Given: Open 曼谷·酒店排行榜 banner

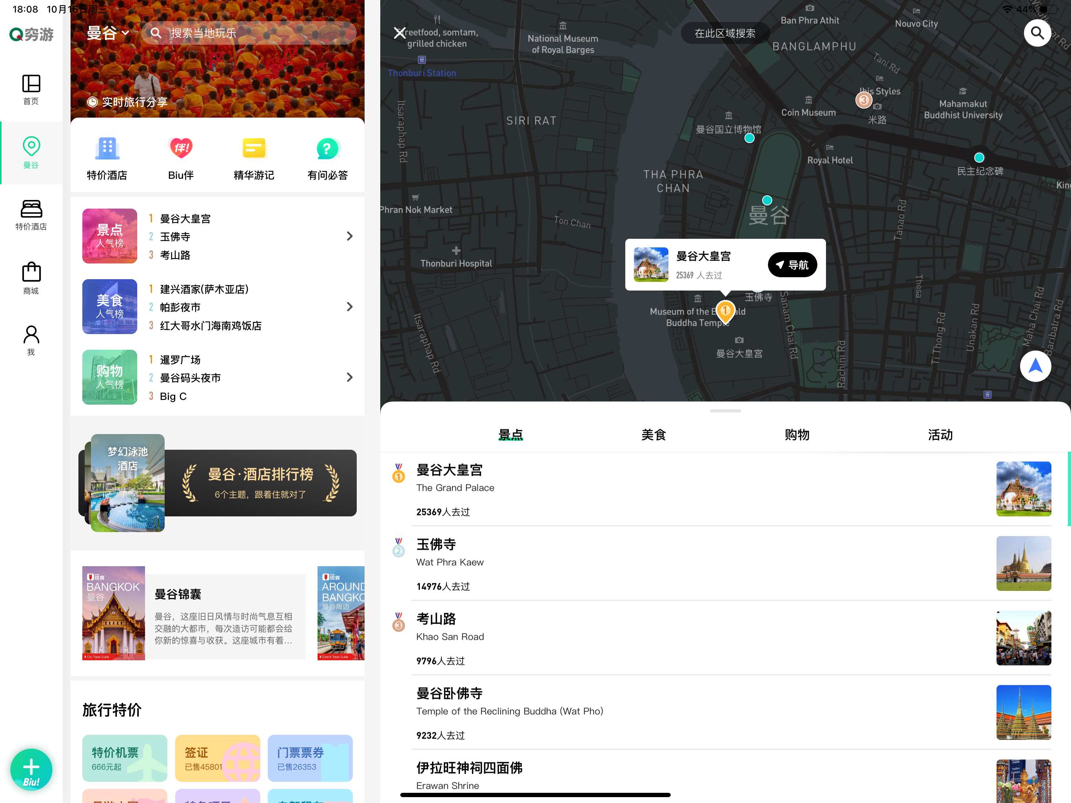Looking at the screenshot, I should click(x=218, y=483).
